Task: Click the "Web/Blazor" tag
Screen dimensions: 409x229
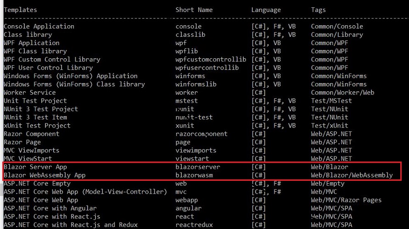Action: 330,167
